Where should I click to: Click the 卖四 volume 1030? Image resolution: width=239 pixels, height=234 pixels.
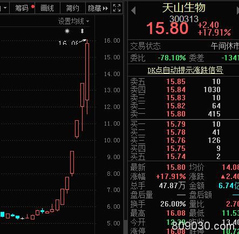pos(212,90)
